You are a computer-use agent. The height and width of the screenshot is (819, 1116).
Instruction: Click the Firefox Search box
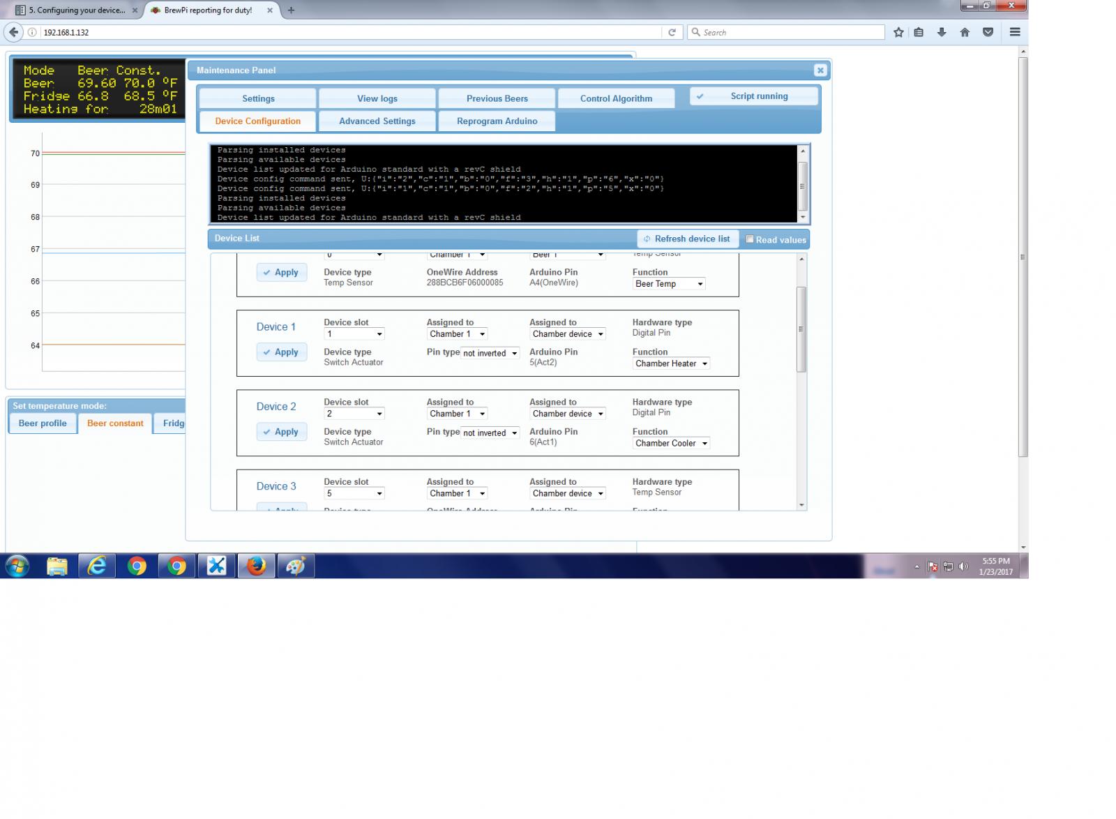click(786, 32)
